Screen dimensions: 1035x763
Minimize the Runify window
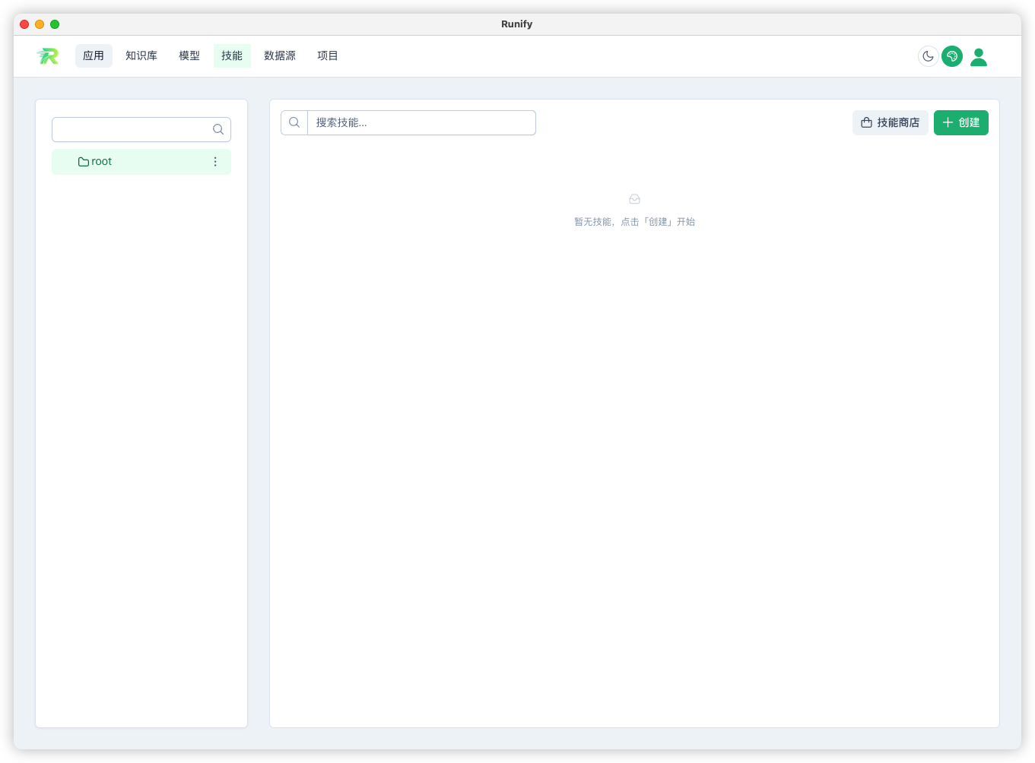click(x=40, y=24)
